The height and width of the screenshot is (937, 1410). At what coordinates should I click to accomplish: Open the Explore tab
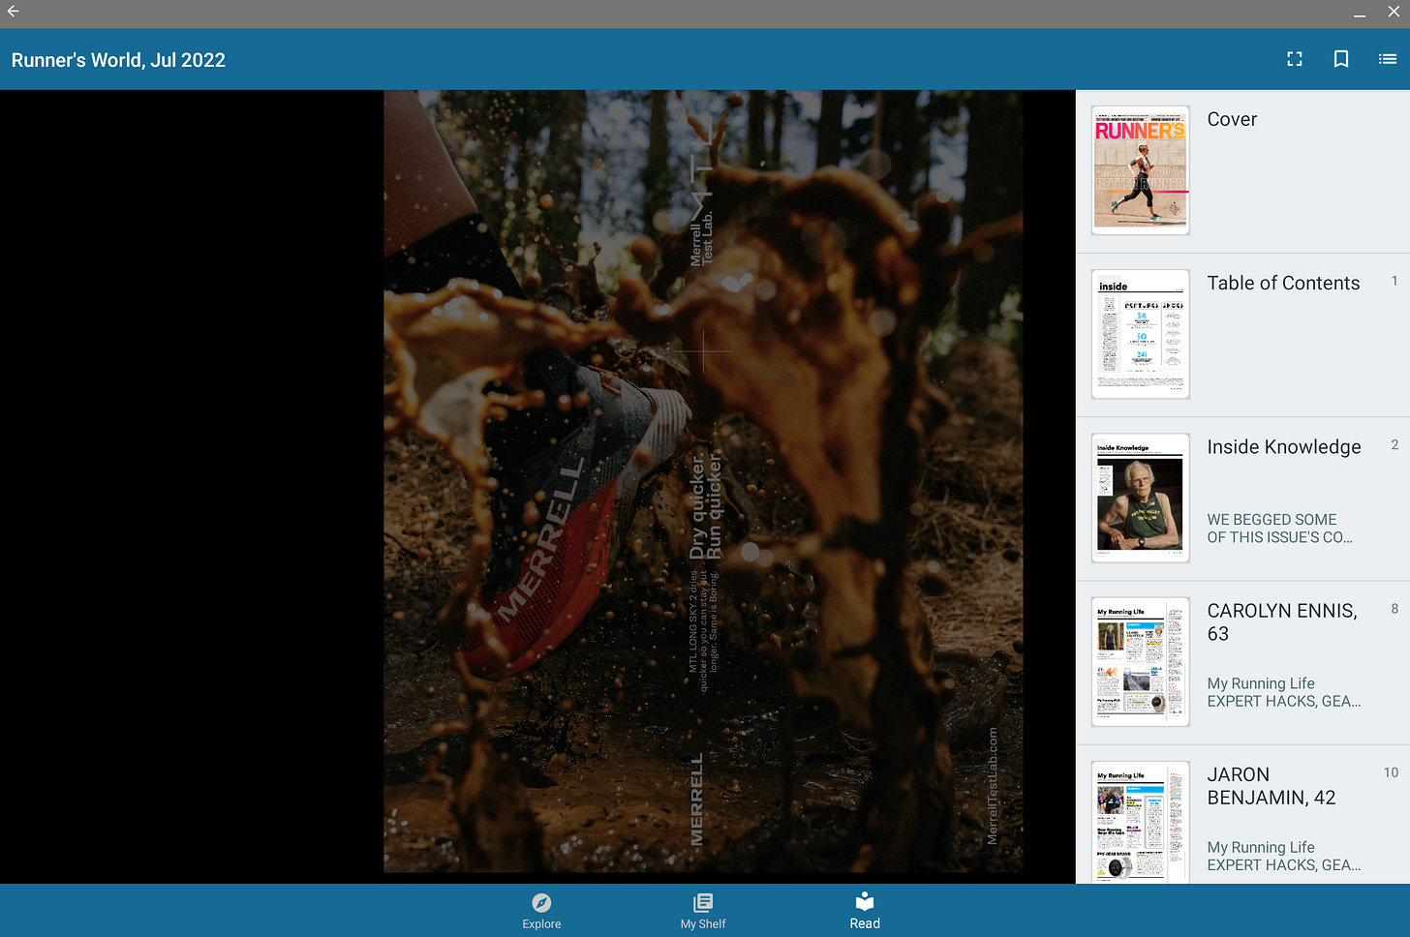click(541, 911)
